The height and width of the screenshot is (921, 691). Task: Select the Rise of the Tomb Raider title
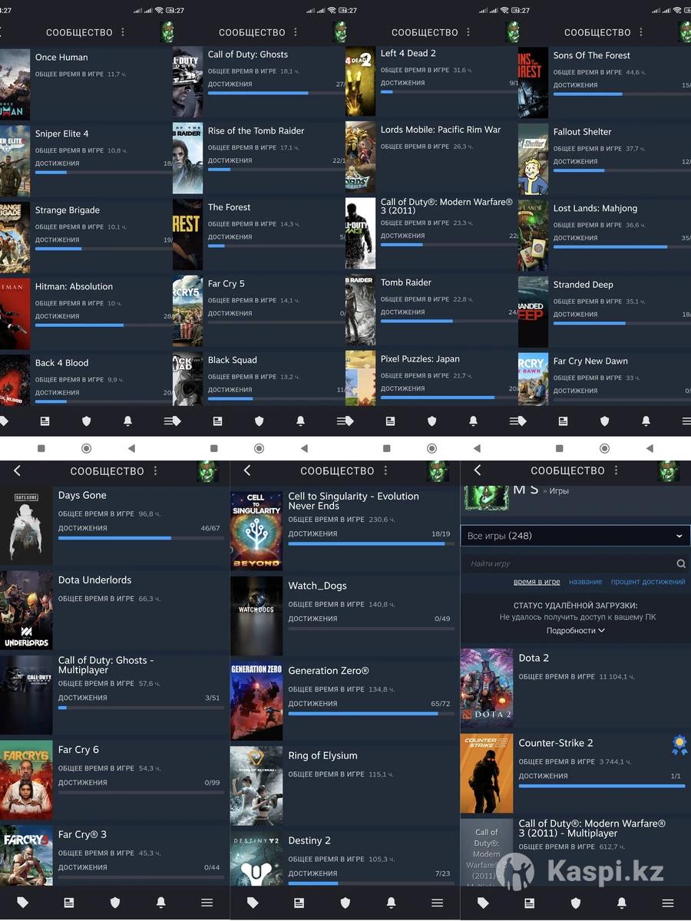click(x=256, y=131)
